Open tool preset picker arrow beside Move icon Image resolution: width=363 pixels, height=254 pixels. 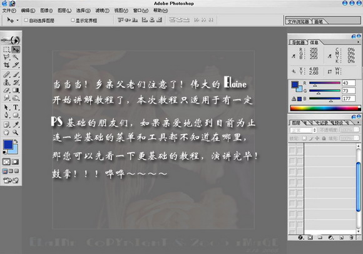18,21
